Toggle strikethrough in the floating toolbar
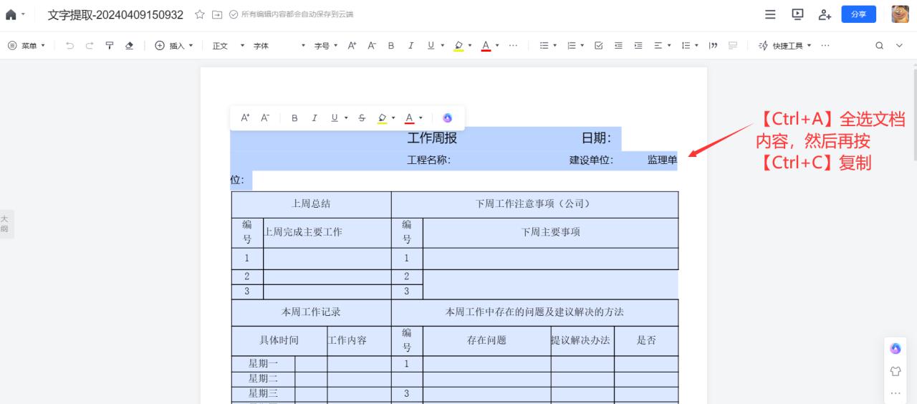 pyautogui.click(x=362, y=117)
